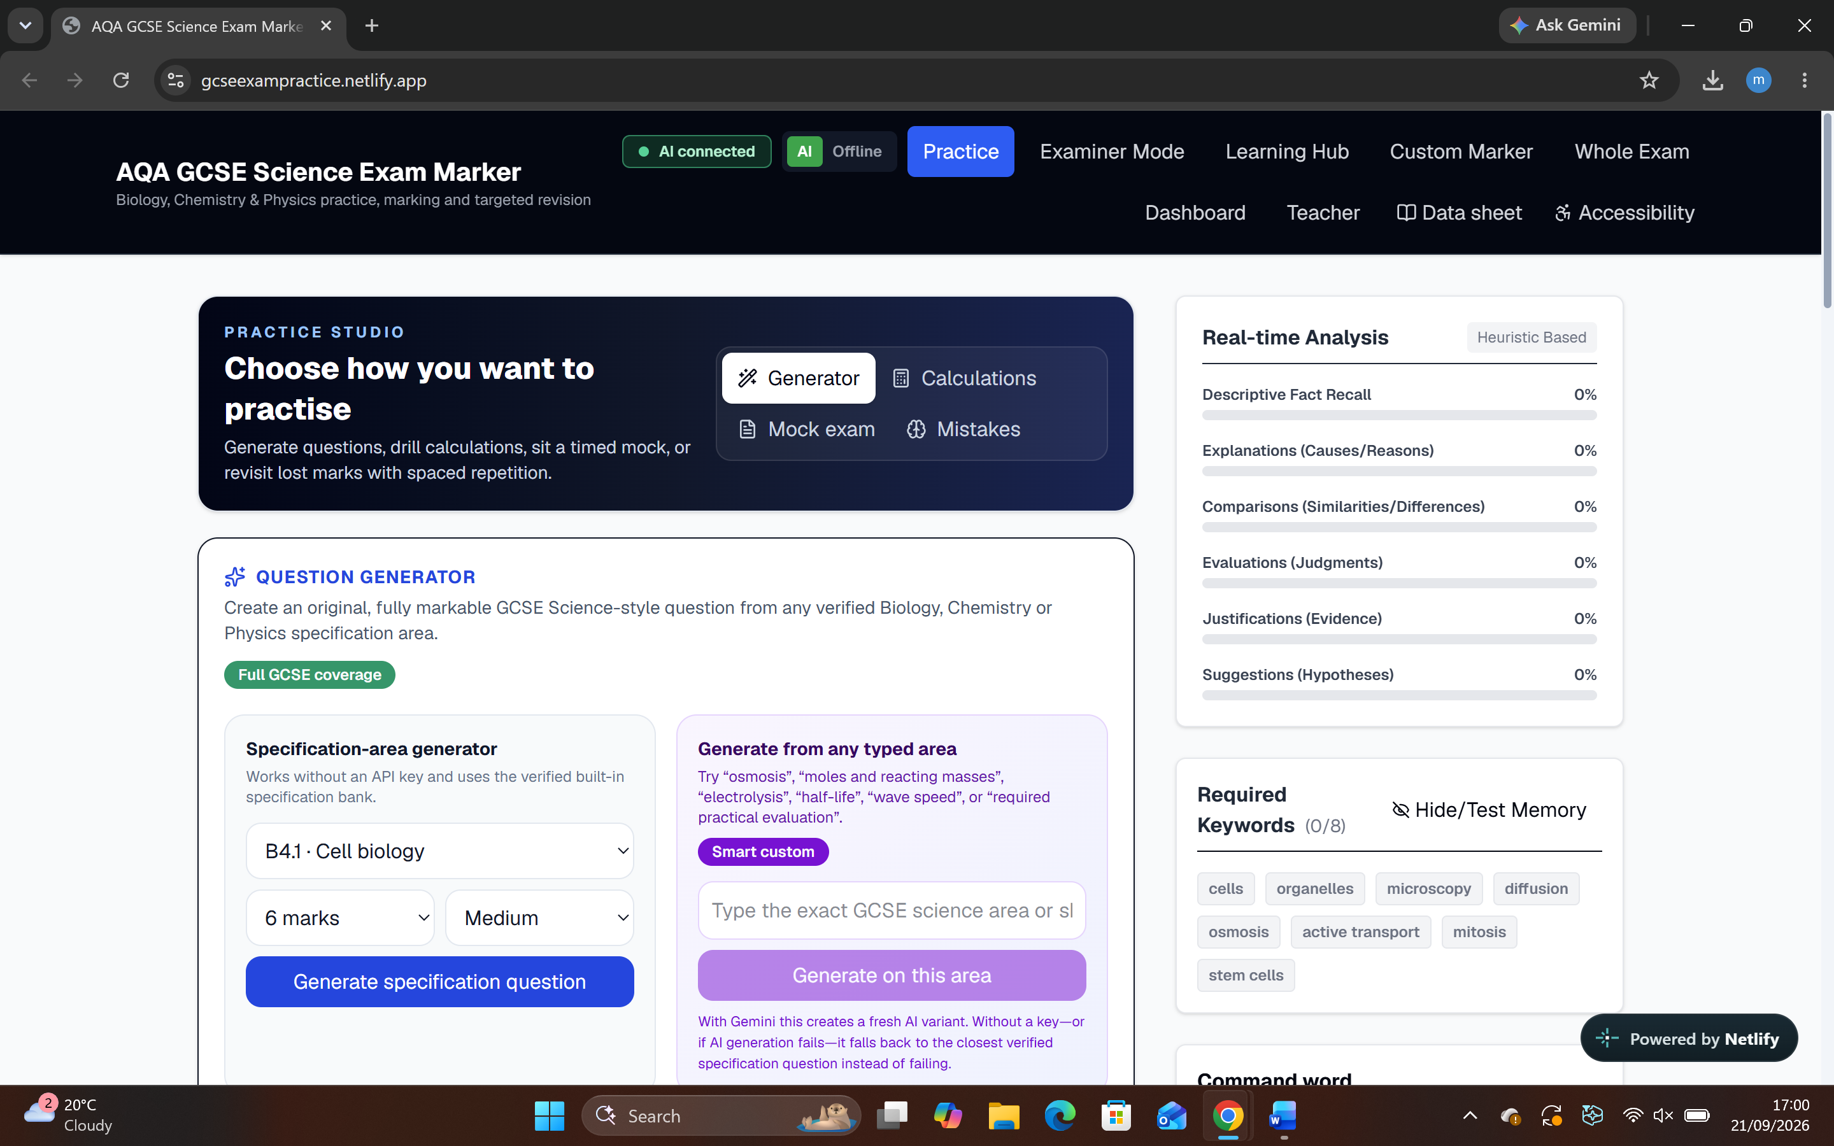This screenshot has width=1834, height=1146.
Task: Open the Medium difficulty dropdown
Action: point(539,918)
